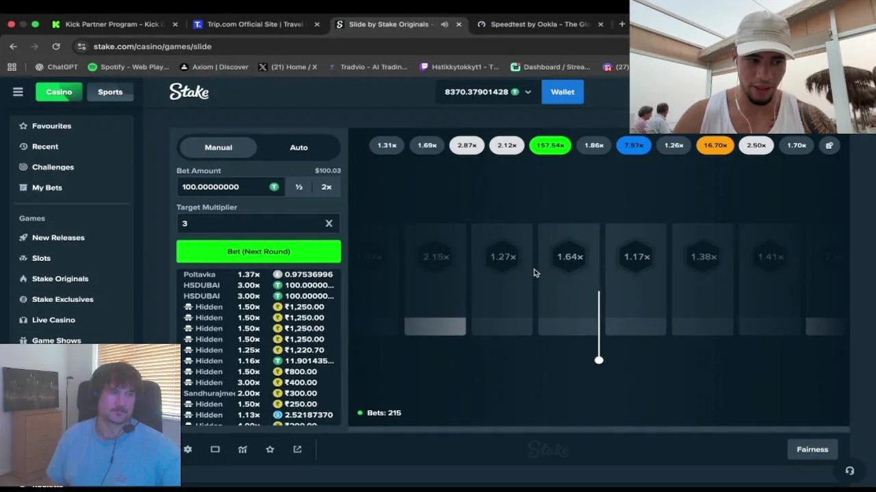Click the Stake logo
Image resolution: width=876 pixels, height=492 pixels.
[x=189, y=92]
